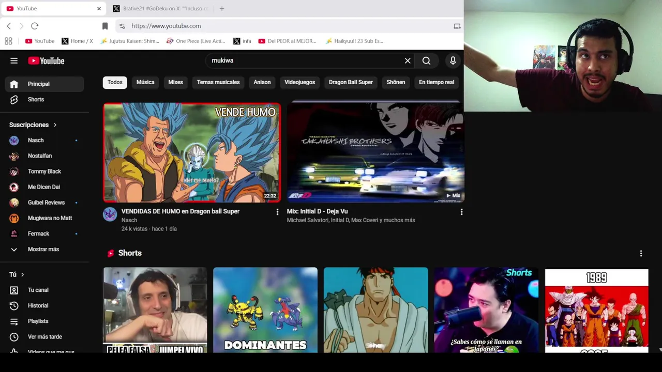Open the 1989 Dragon Ball short
Viewport: 662px width, 372px height.
coord(596,310)
